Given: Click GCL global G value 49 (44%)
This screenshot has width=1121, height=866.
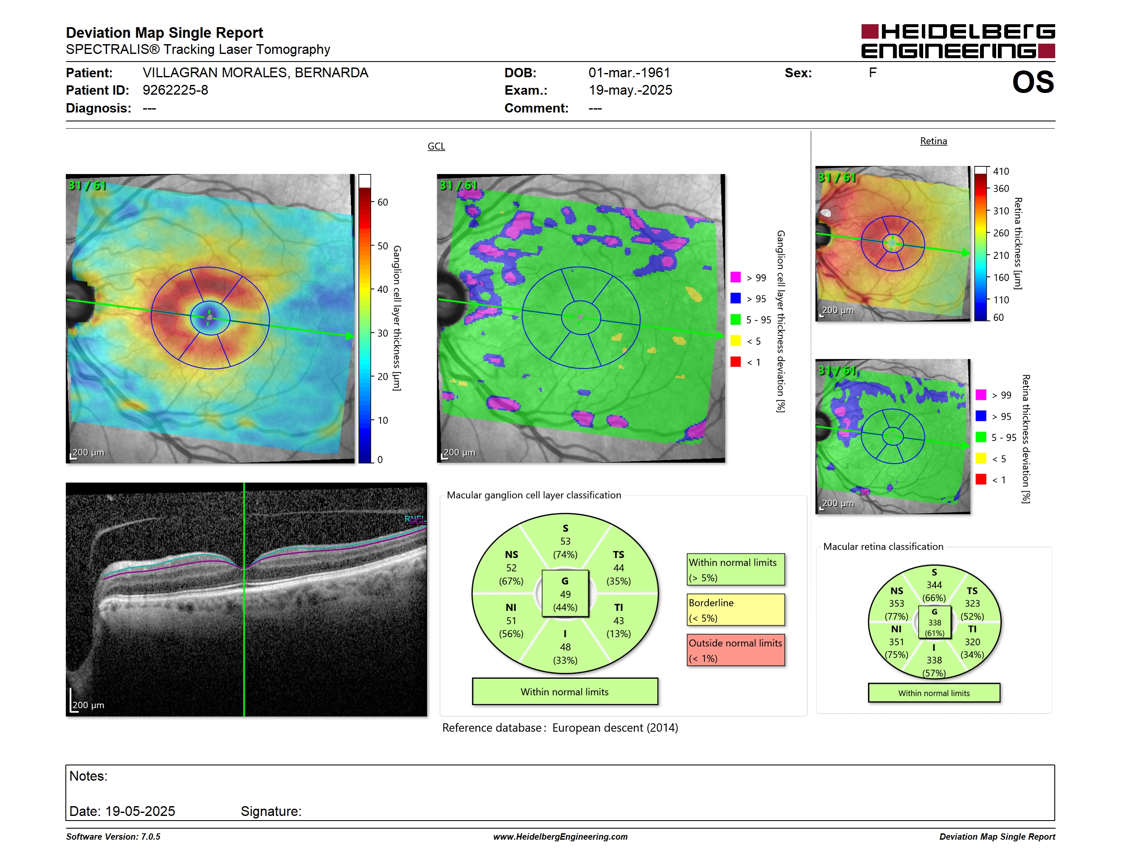Looking at the screenshot, I should [x=565, y=600].
